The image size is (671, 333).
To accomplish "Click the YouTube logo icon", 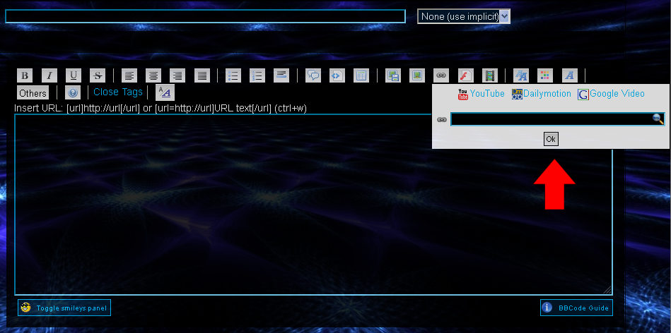I will pos(463,95).
